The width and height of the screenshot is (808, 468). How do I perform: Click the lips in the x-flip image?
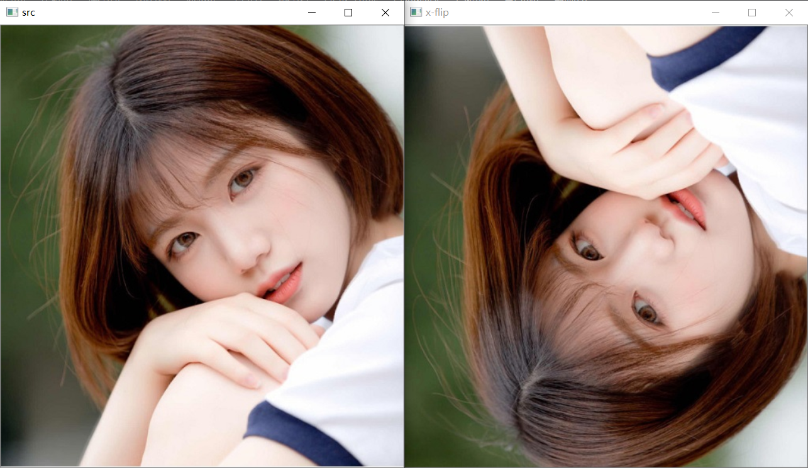tap(687, 209)
